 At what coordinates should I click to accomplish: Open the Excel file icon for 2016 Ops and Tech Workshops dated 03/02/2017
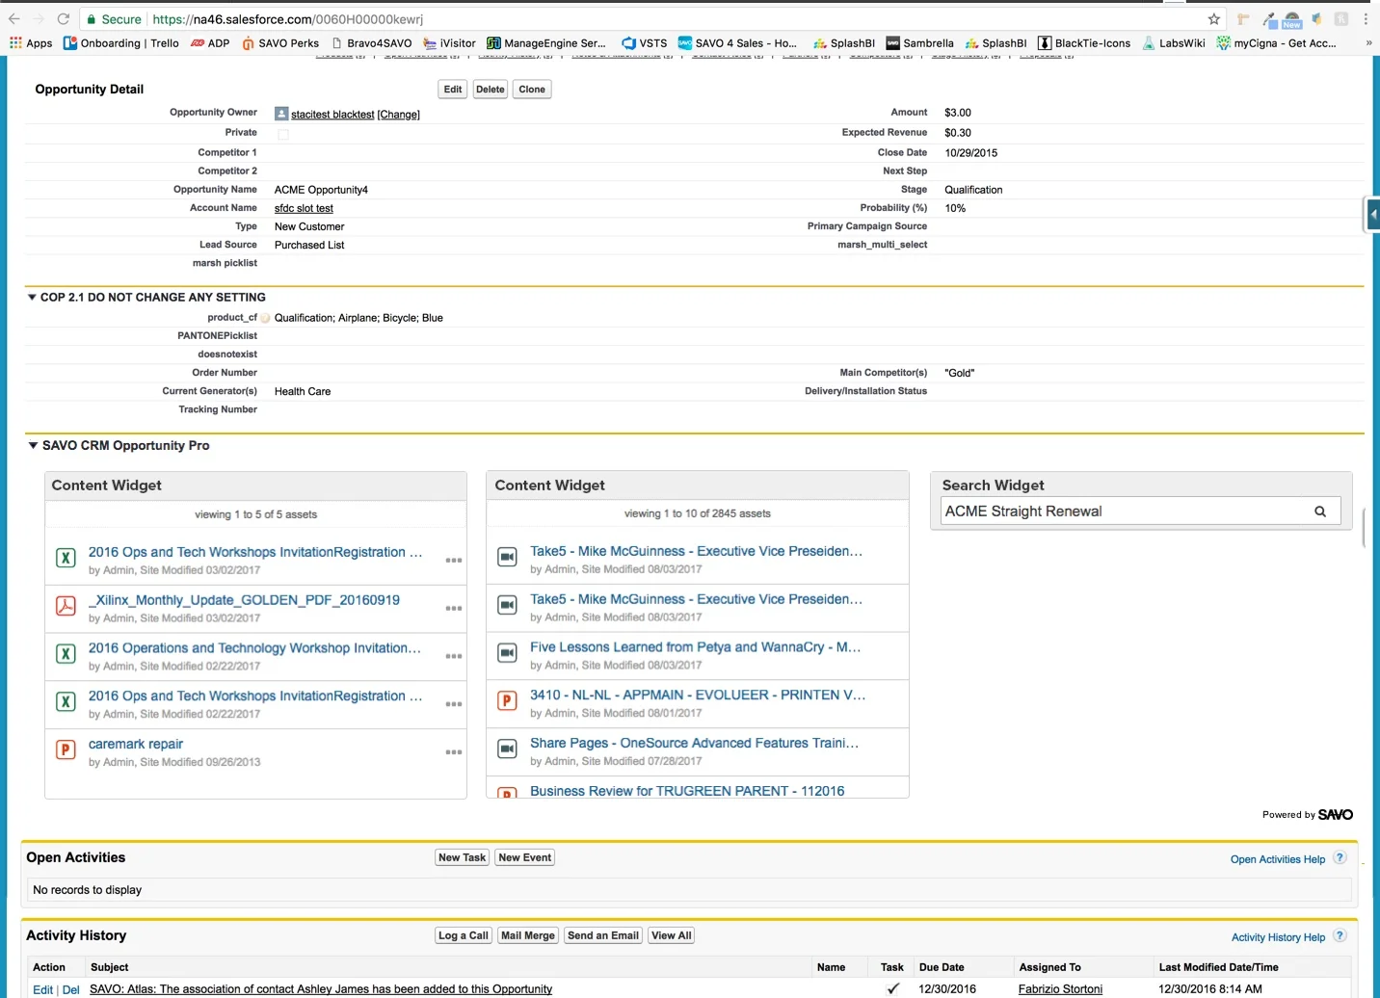[66, 558]
